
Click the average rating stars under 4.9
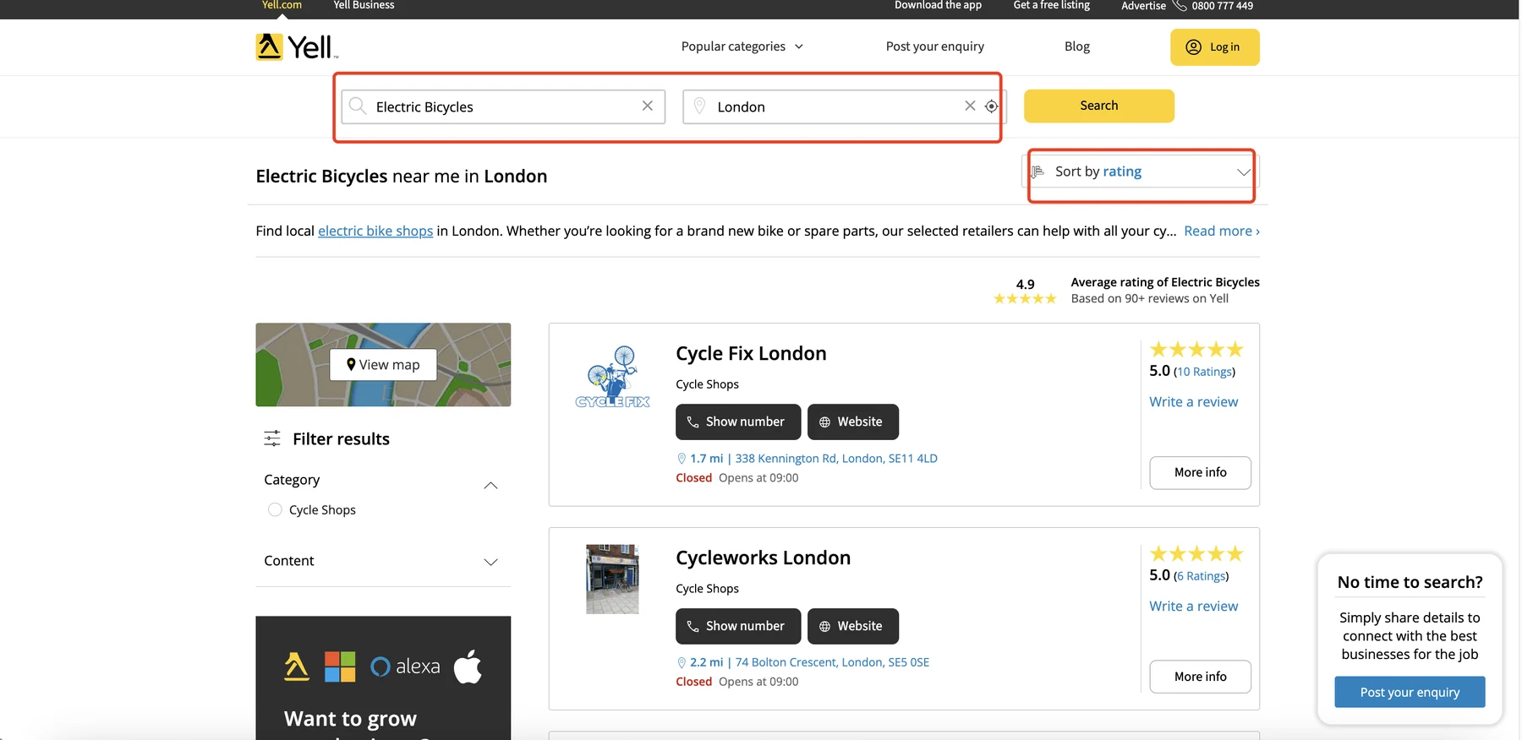1025,298
